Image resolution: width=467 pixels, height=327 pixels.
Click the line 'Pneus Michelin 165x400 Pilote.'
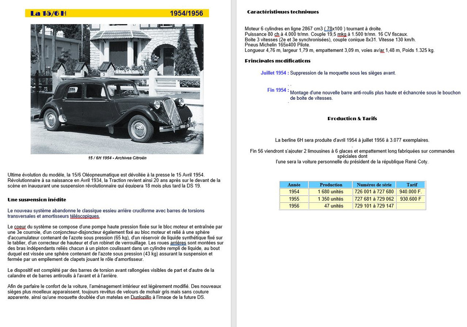click(x=277, y=45)
